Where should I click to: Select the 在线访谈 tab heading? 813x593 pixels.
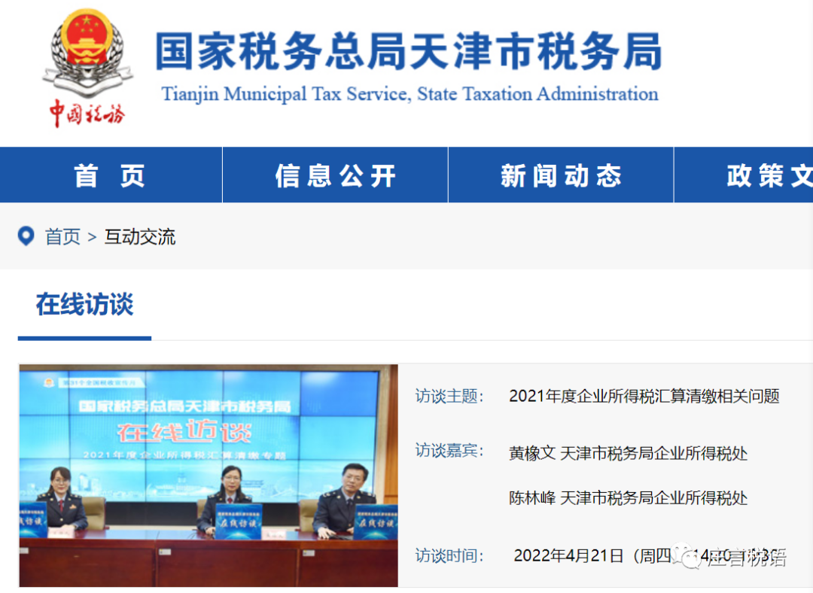tap(84, 304)
